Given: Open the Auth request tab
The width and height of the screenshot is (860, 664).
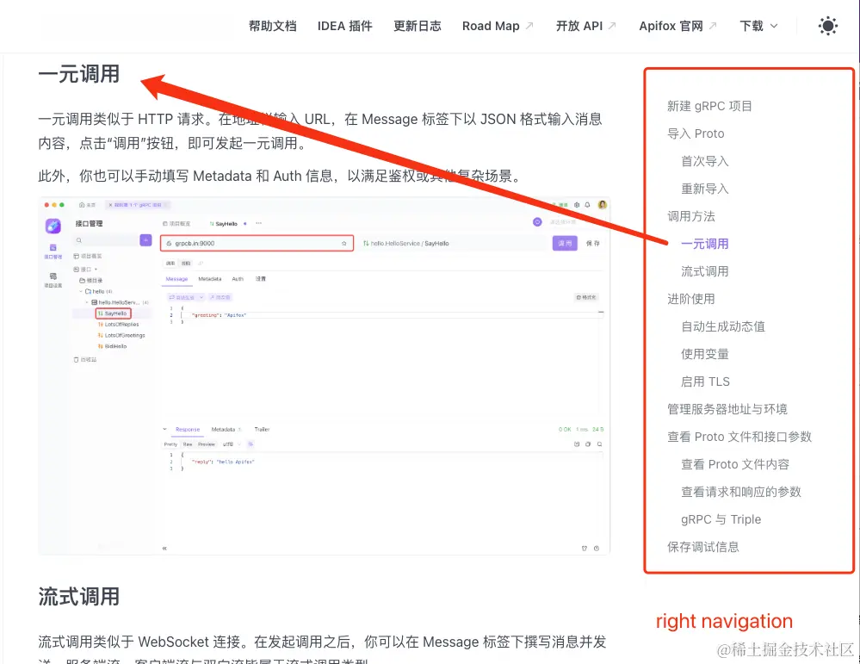Looking at the screenshot, I should tap(238, 279).
